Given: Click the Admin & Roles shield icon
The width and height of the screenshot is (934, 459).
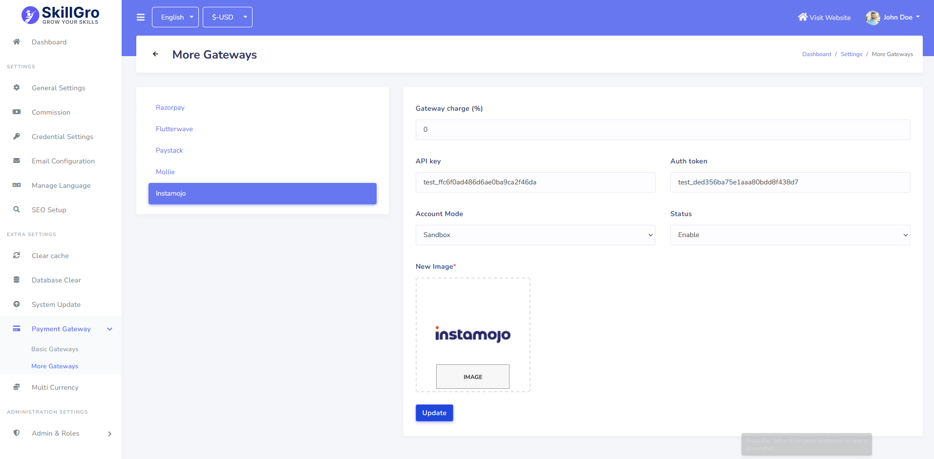Looking at the screenshot, I should [17, 433].
